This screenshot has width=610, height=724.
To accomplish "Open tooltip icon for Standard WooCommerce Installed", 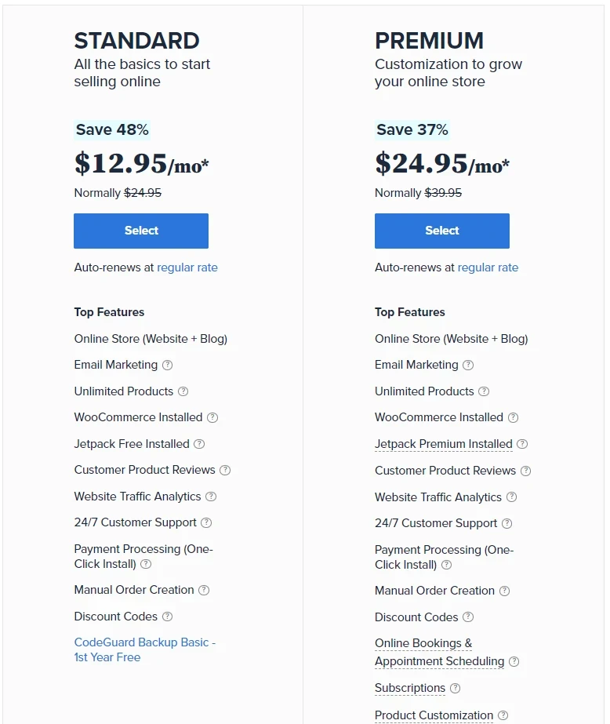I will 212,417.
